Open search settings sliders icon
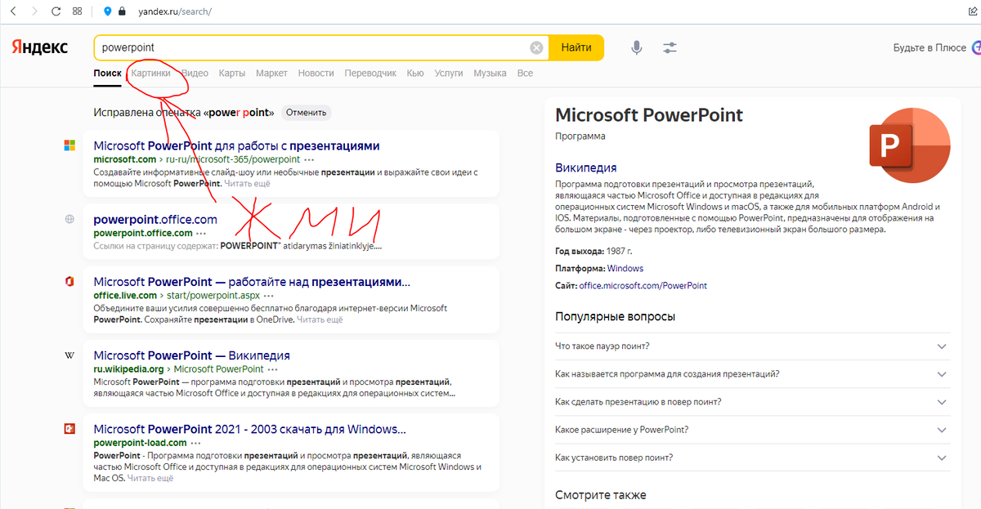Screen dimensions: 981x509 [670, 47]
